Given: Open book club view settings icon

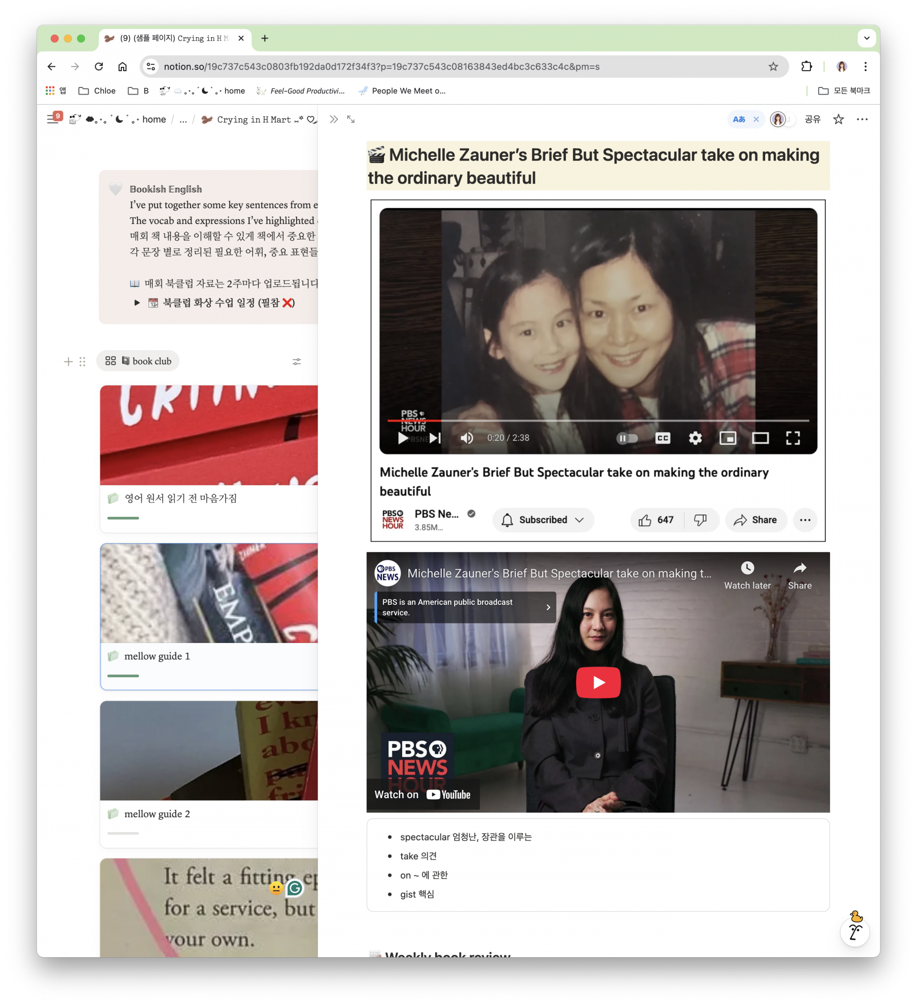Looking at the screenshot, I should tap(297, 361).
